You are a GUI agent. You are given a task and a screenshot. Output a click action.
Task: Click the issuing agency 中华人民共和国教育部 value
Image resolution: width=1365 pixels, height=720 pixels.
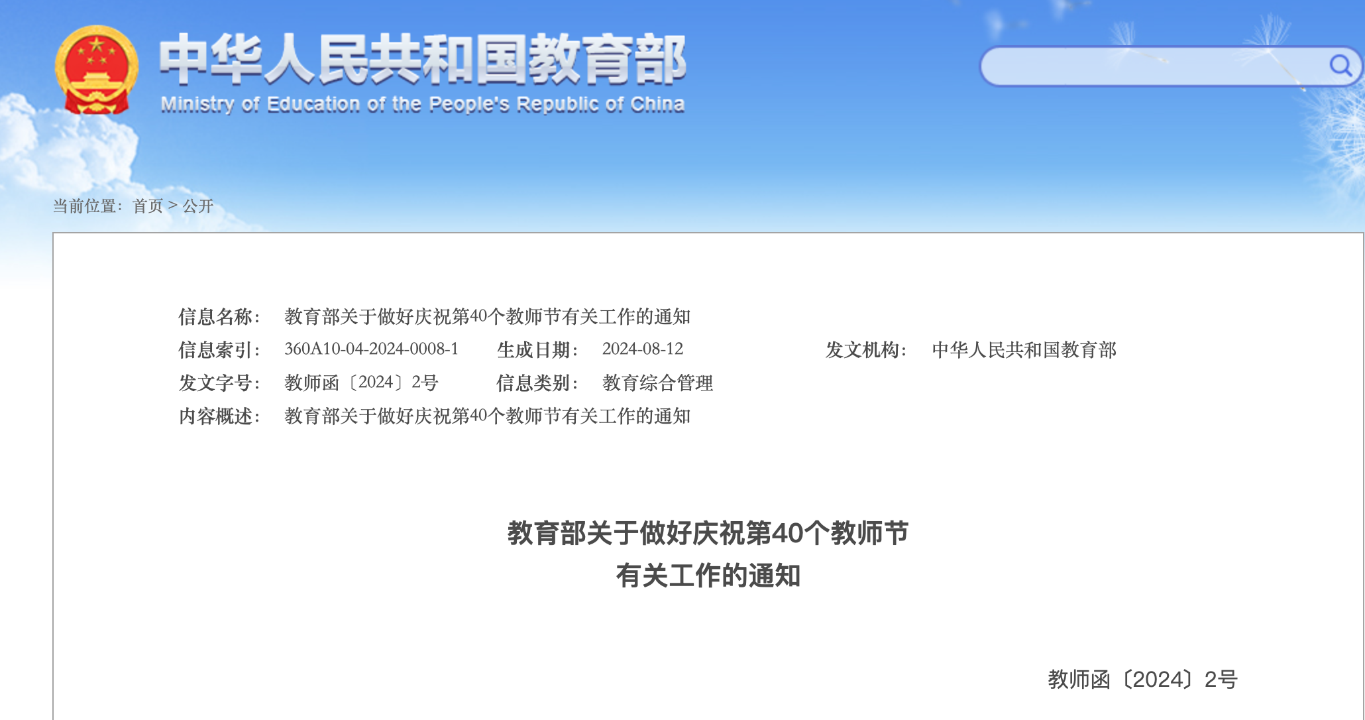pyautogui.click(x=1024, y=349)
